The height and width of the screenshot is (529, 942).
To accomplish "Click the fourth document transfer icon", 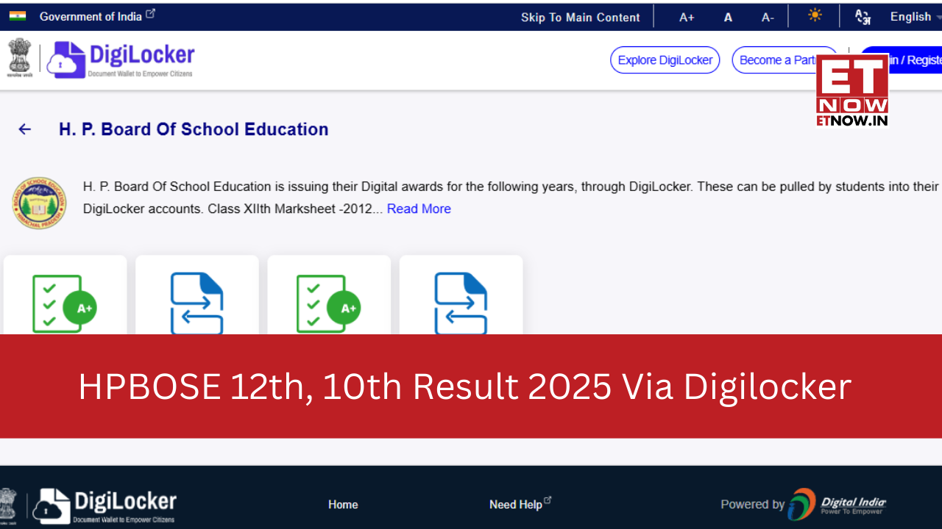I will pos(461,303).
